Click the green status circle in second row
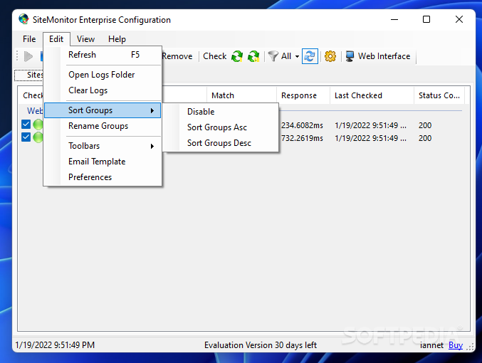This screenshot has height=363, width=482. click(x=38, y=137)
